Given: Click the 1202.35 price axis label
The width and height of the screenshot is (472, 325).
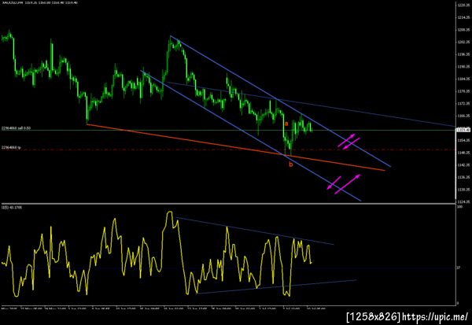Looking at the screenshot, I should (x=464, y=42).
